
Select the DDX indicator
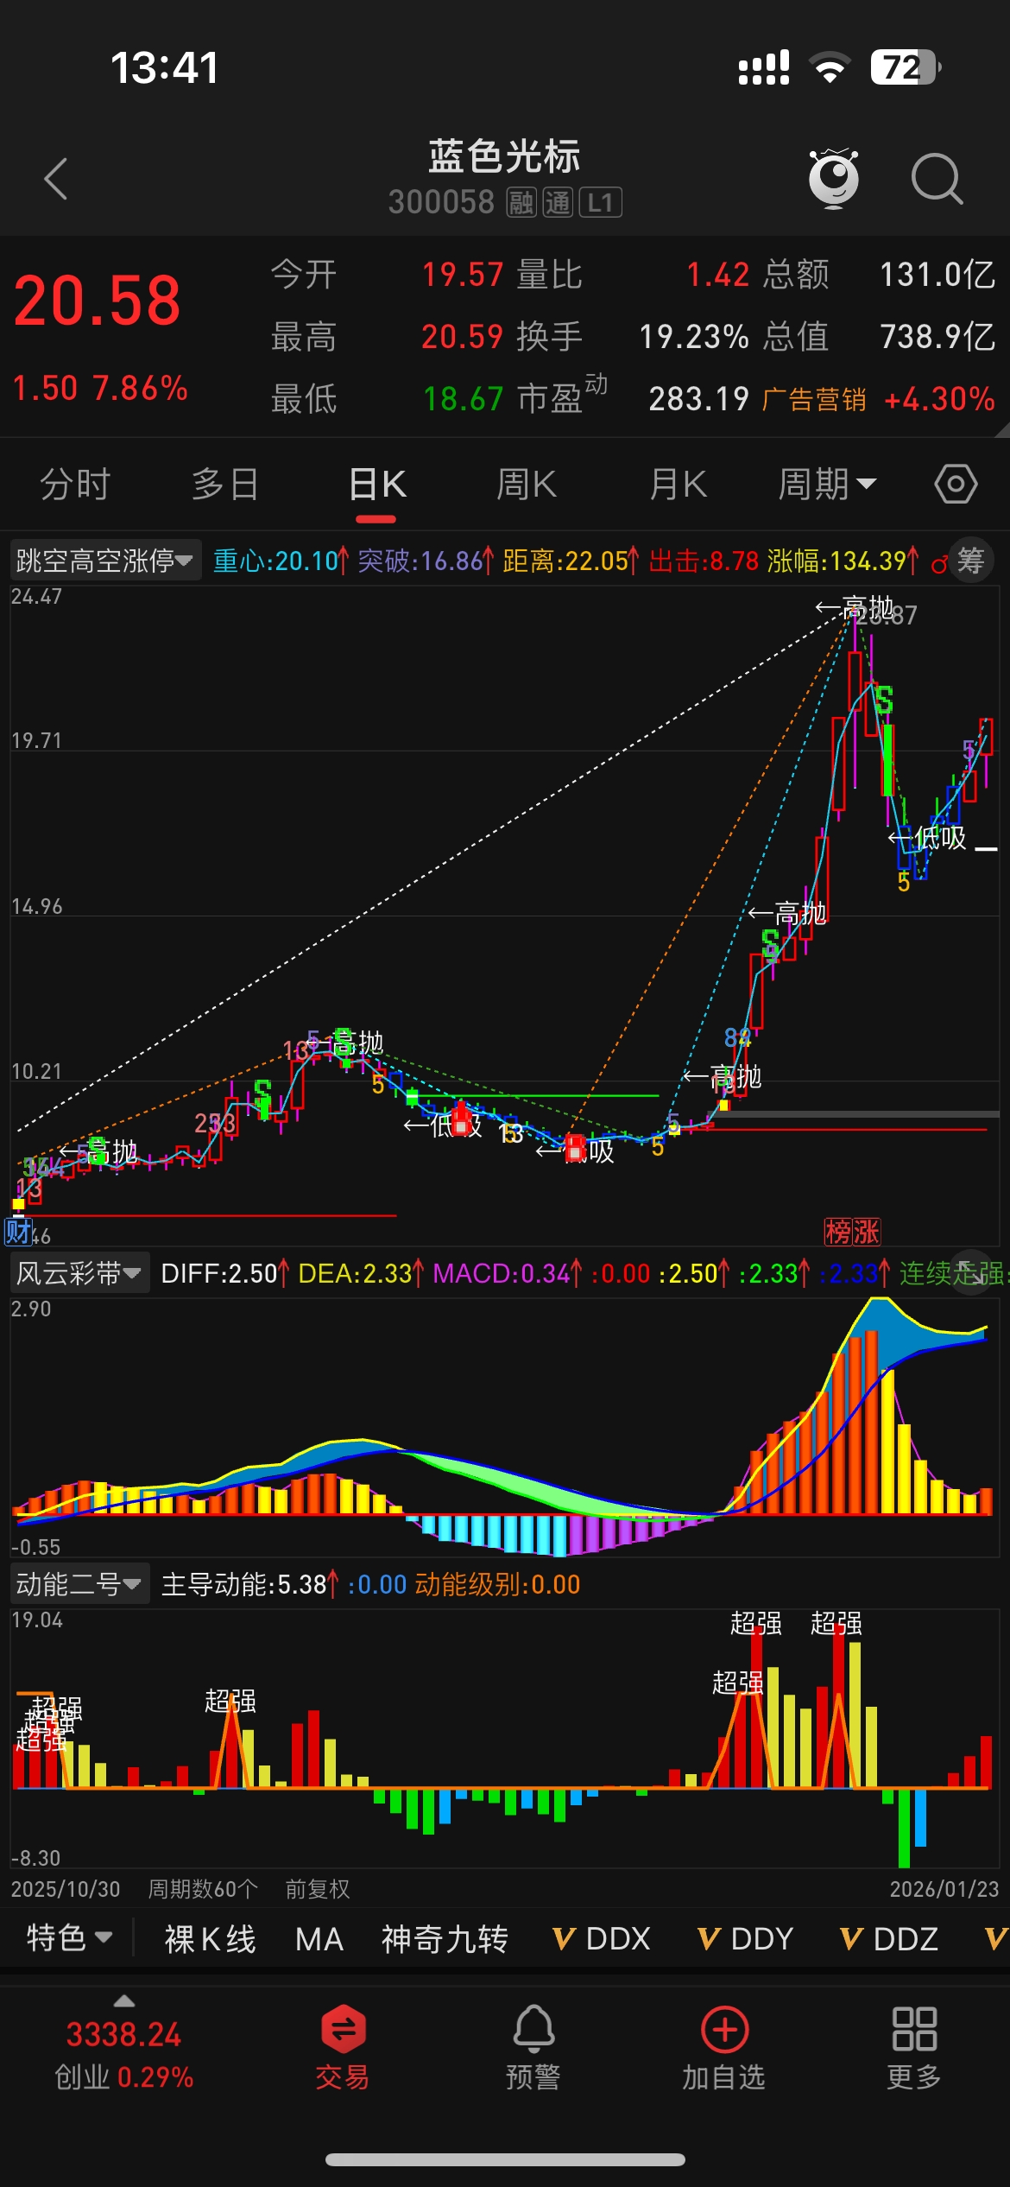point(602,1939)
